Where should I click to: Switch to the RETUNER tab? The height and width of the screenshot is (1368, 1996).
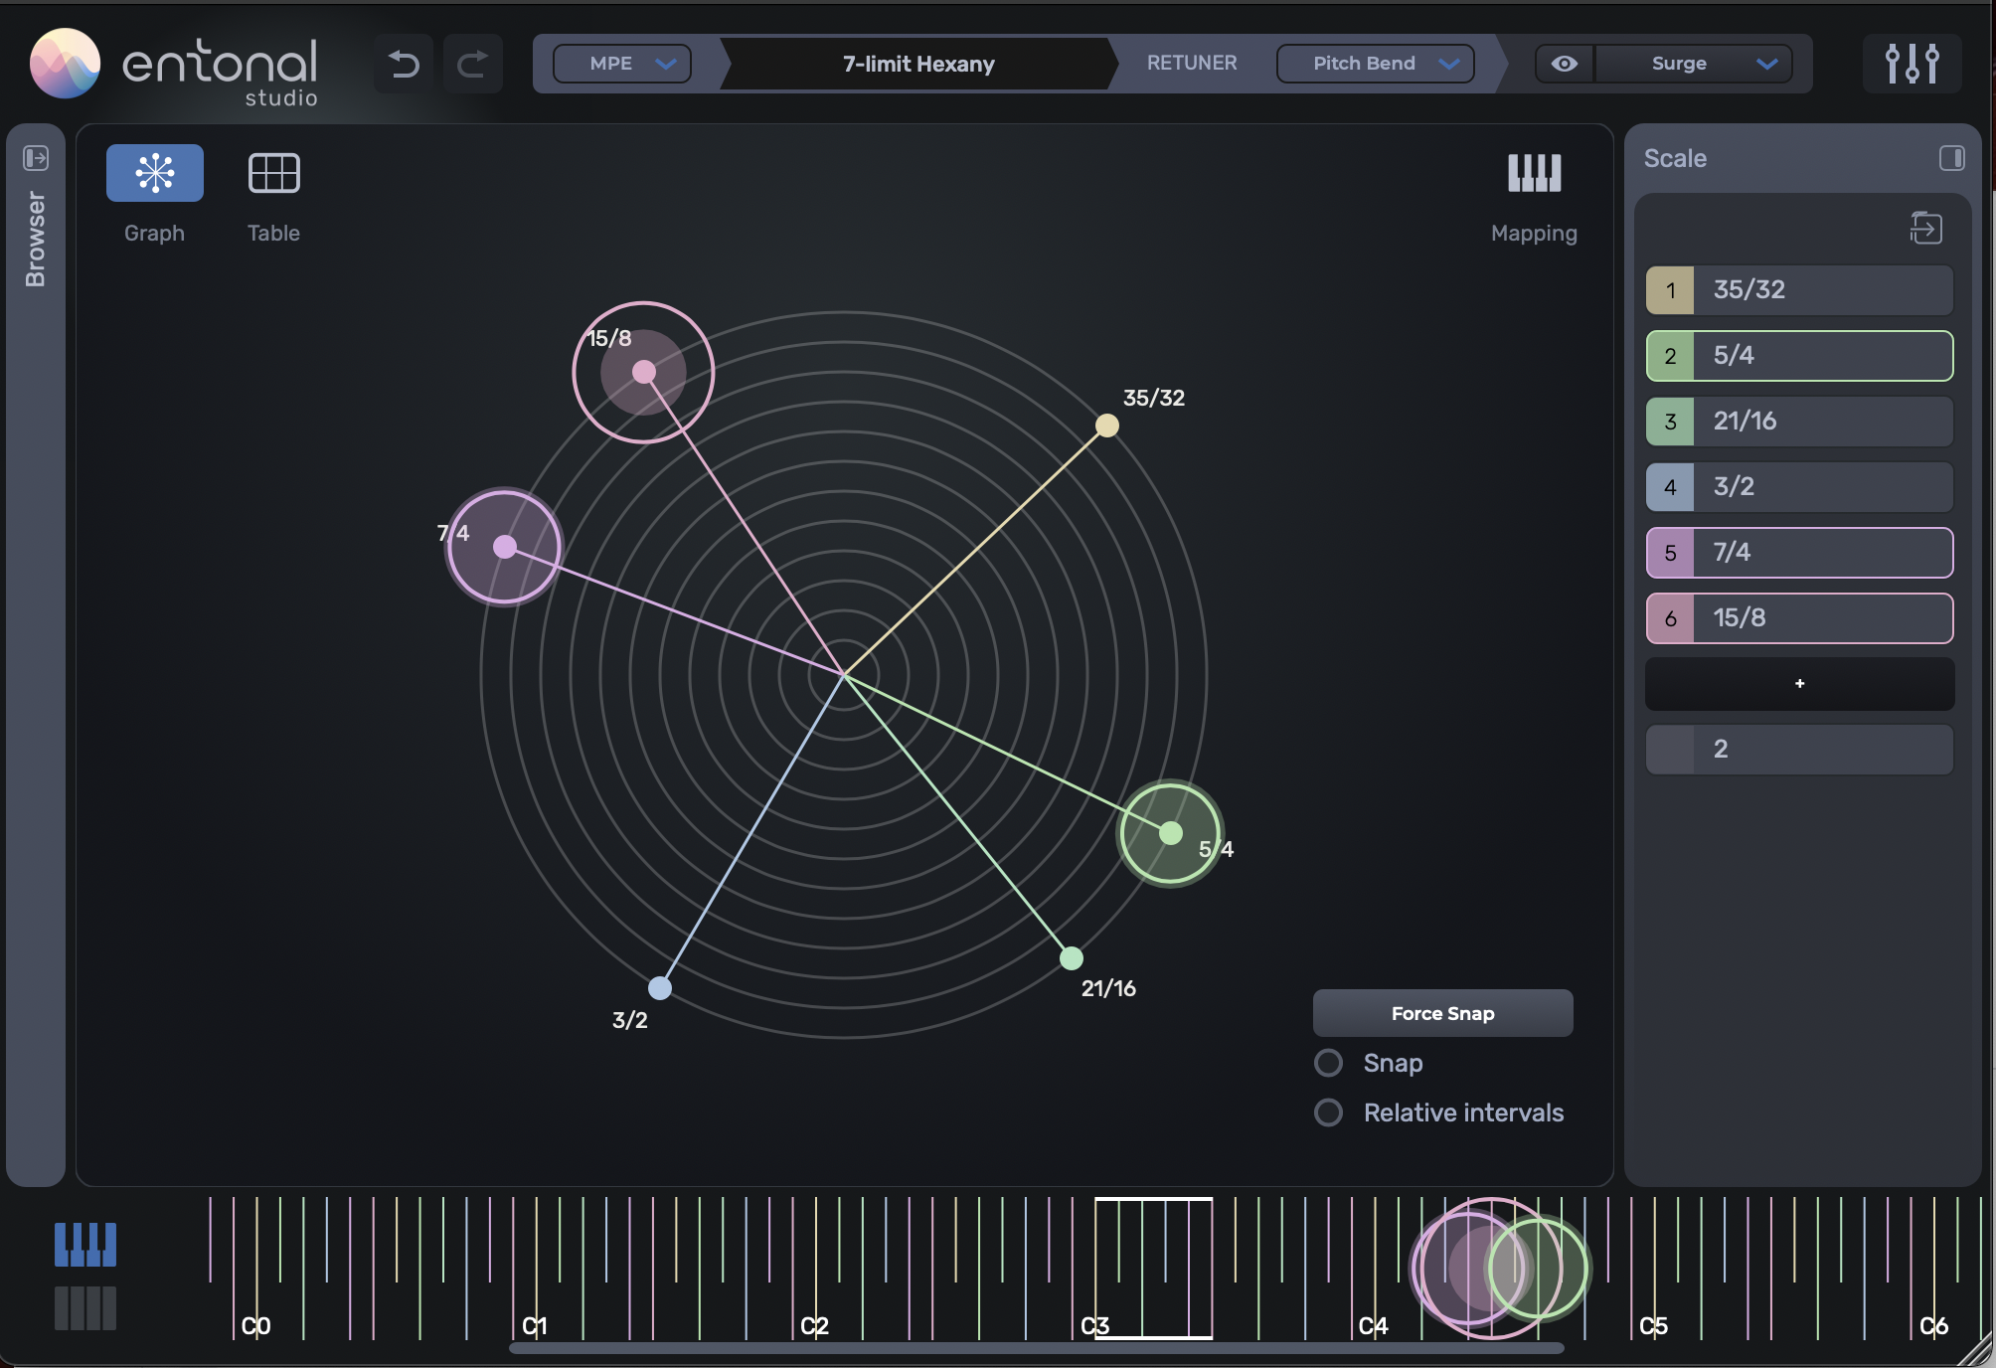[x=1192, y=63]
